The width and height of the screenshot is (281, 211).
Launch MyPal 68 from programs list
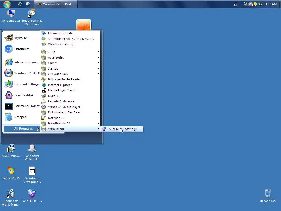coord(70,96)
